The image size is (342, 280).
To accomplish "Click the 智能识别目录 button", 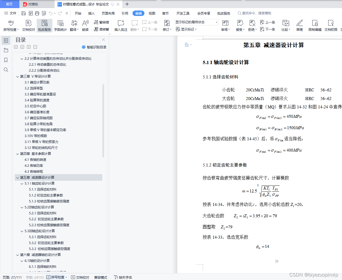I will click(x=94, y=47).
